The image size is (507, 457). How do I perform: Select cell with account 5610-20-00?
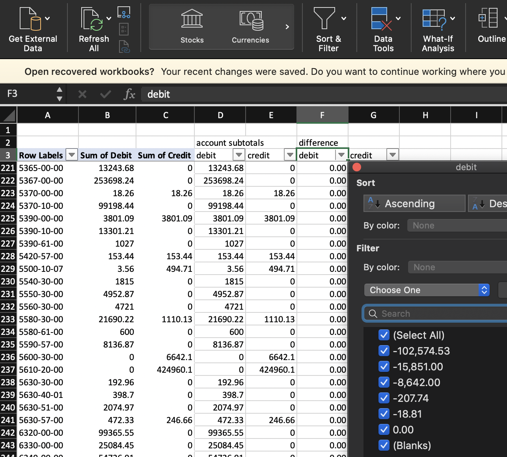pyautogui.click(x=48, y=370)
